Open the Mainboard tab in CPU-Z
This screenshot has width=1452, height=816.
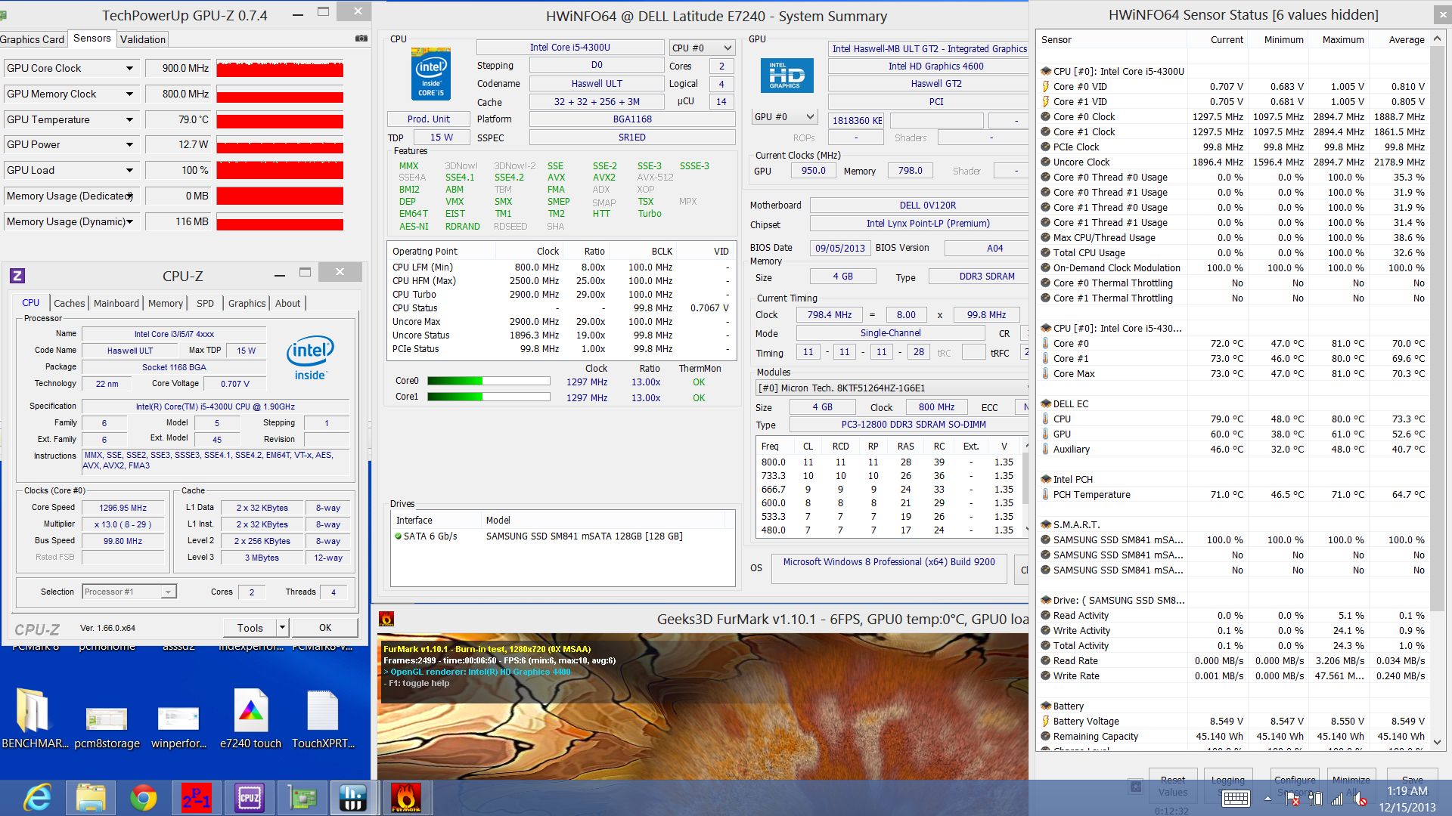coord(116,303)
